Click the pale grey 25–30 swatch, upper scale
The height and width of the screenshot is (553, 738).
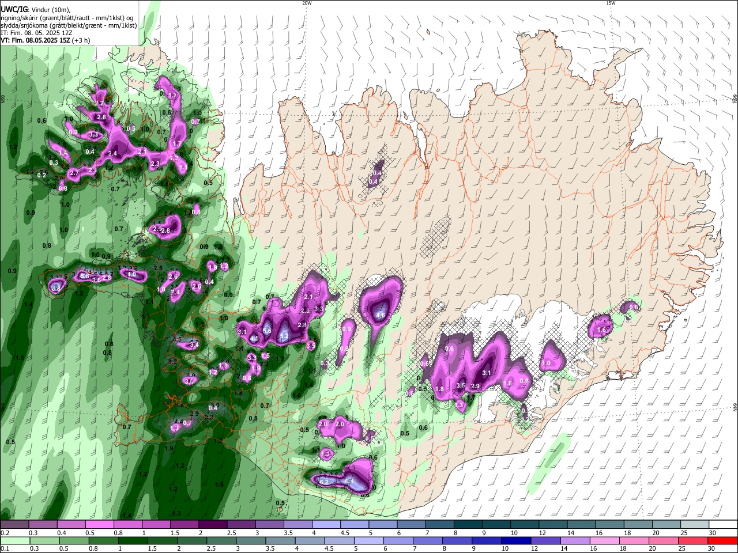[695, 525]
